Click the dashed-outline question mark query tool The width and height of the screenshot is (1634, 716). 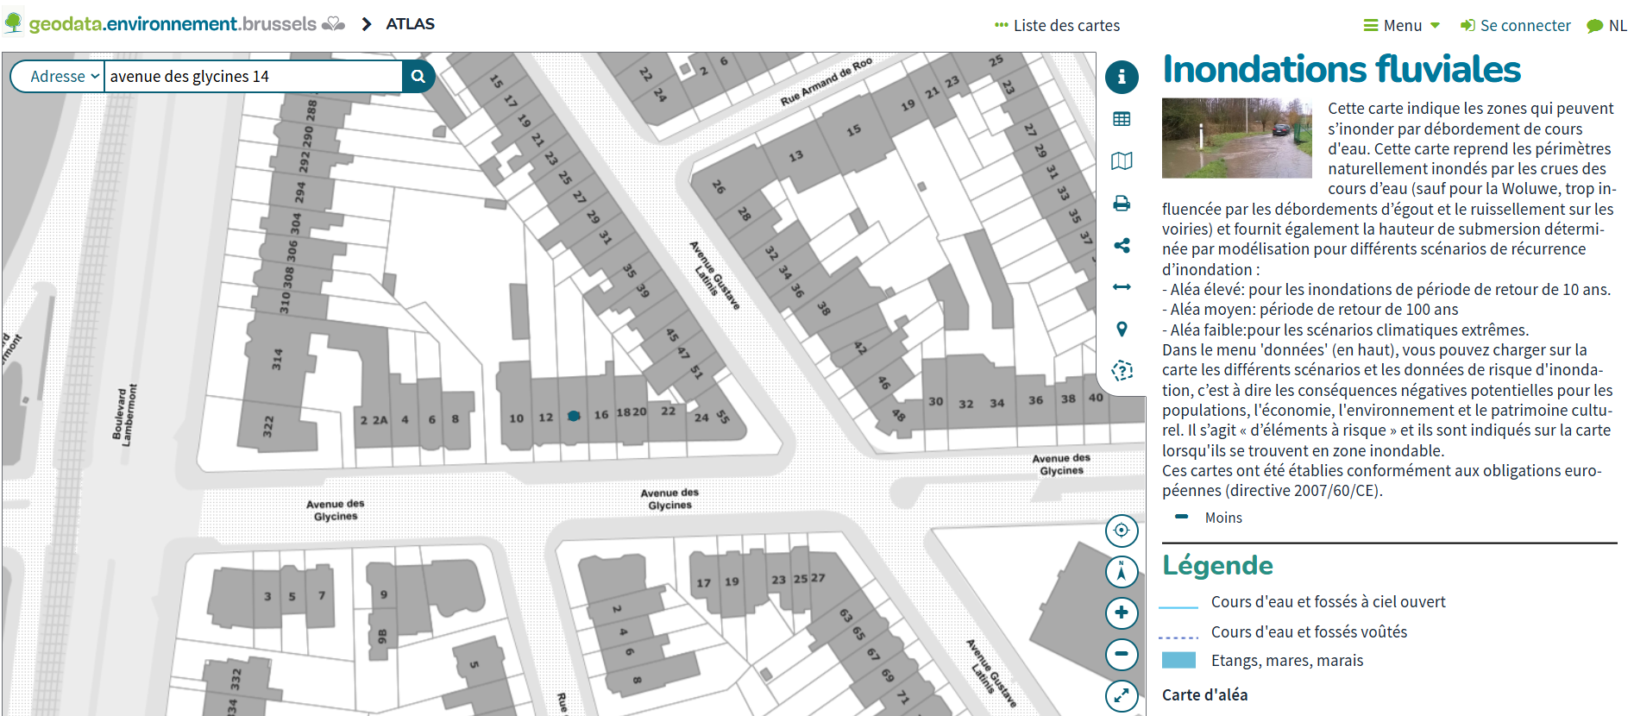coord(1122,371)
